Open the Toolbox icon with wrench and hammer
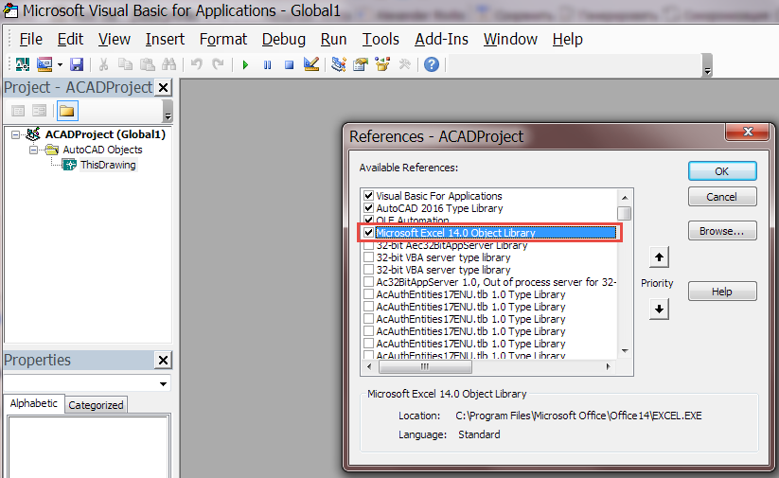This screenshot has height=478, width=779. coord(404,64)
